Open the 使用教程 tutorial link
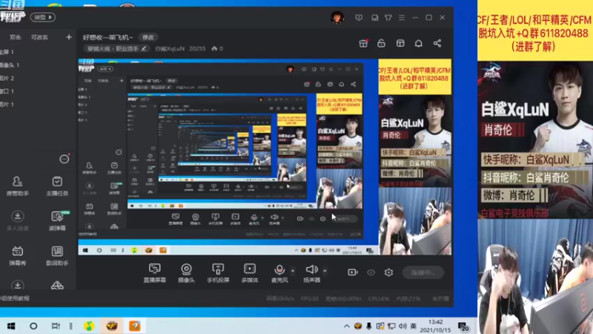The image size is (593, 334). 15,298
